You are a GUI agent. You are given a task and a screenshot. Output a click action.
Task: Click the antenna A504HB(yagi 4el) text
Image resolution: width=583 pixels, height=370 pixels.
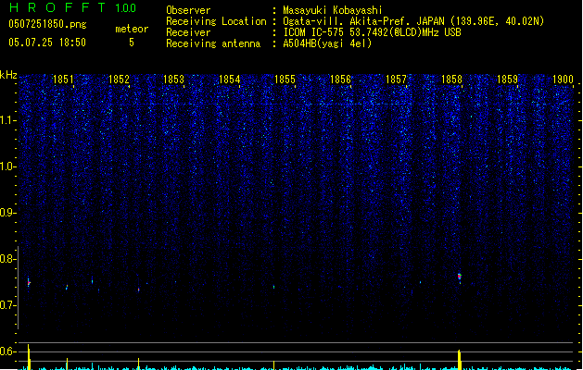(x=327, y=43)
